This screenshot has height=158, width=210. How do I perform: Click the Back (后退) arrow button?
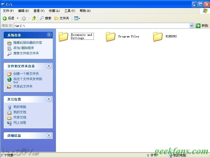(5, 18)
